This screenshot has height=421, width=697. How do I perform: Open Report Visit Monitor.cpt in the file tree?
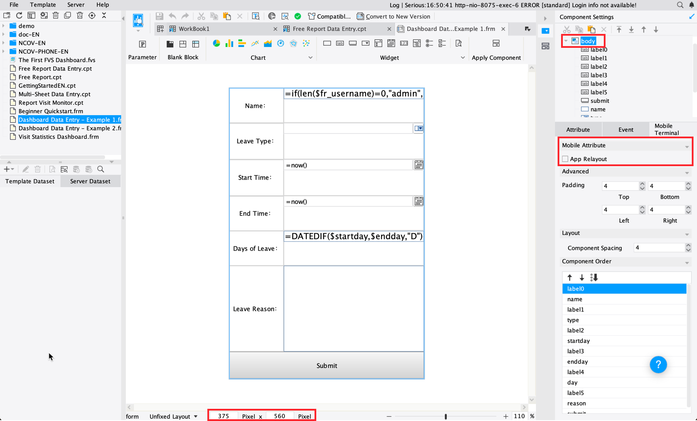point(51,103)
